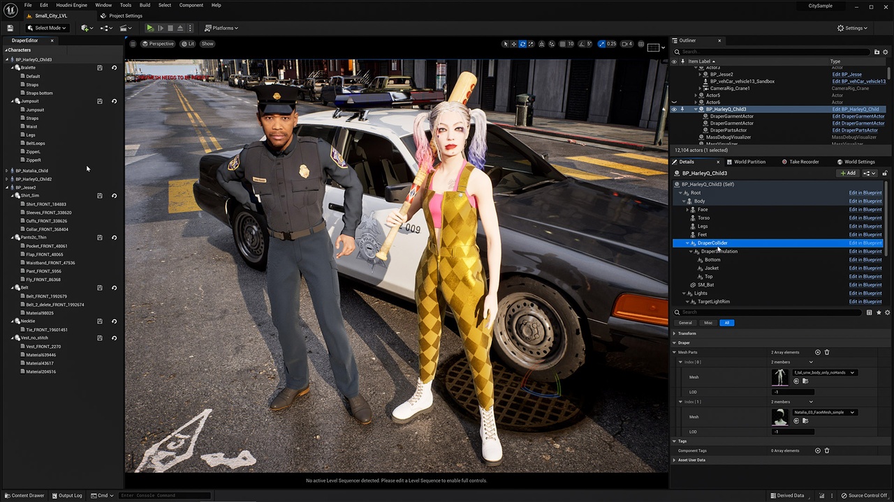The image size is (894, 502).
Task: Open the play options three-dots menu
Action: (190, 28)
